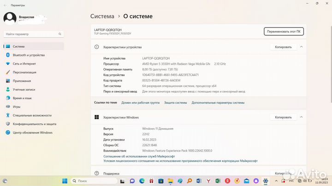Copy Windows specifications with Копировать
This screenshot has height=186, width=332.
[283, 117]
